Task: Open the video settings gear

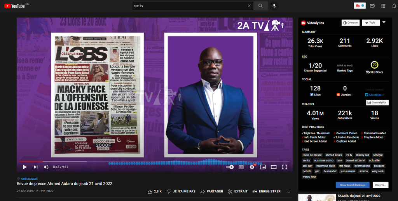Action: point(252,167)
